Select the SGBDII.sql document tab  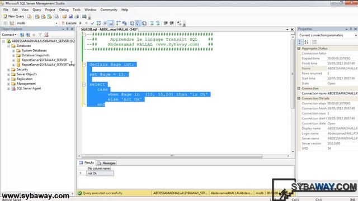point(109,30)
